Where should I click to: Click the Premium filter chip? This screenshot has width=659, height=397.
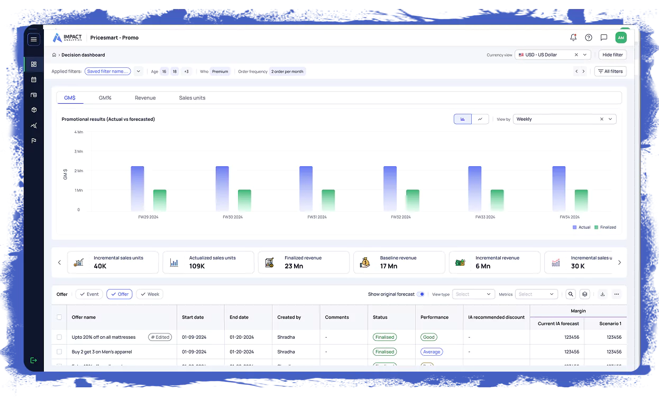click(220, 71)
